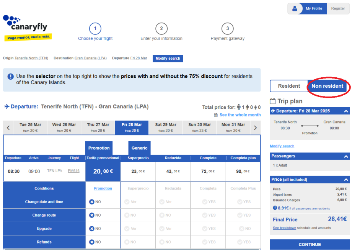Select the Thu 27 Mar date tab
The height and width of the screenshot is (250, 352).
[98, 127]
